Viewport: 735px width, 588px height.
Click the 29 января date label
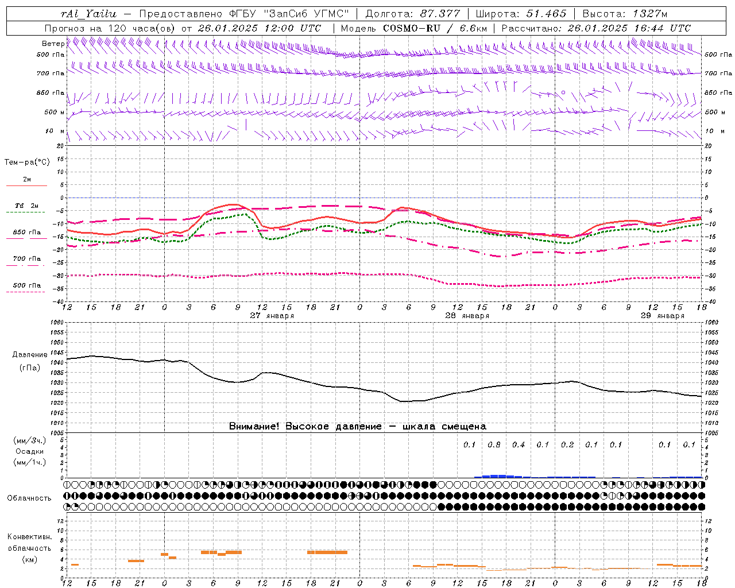coord(662,315)
